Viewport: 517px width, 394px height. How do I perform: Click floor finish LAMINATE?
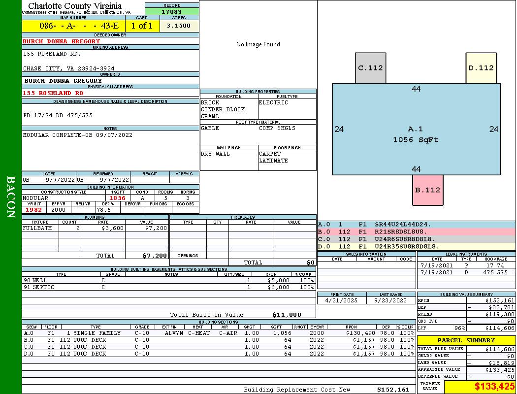[273, 161]
